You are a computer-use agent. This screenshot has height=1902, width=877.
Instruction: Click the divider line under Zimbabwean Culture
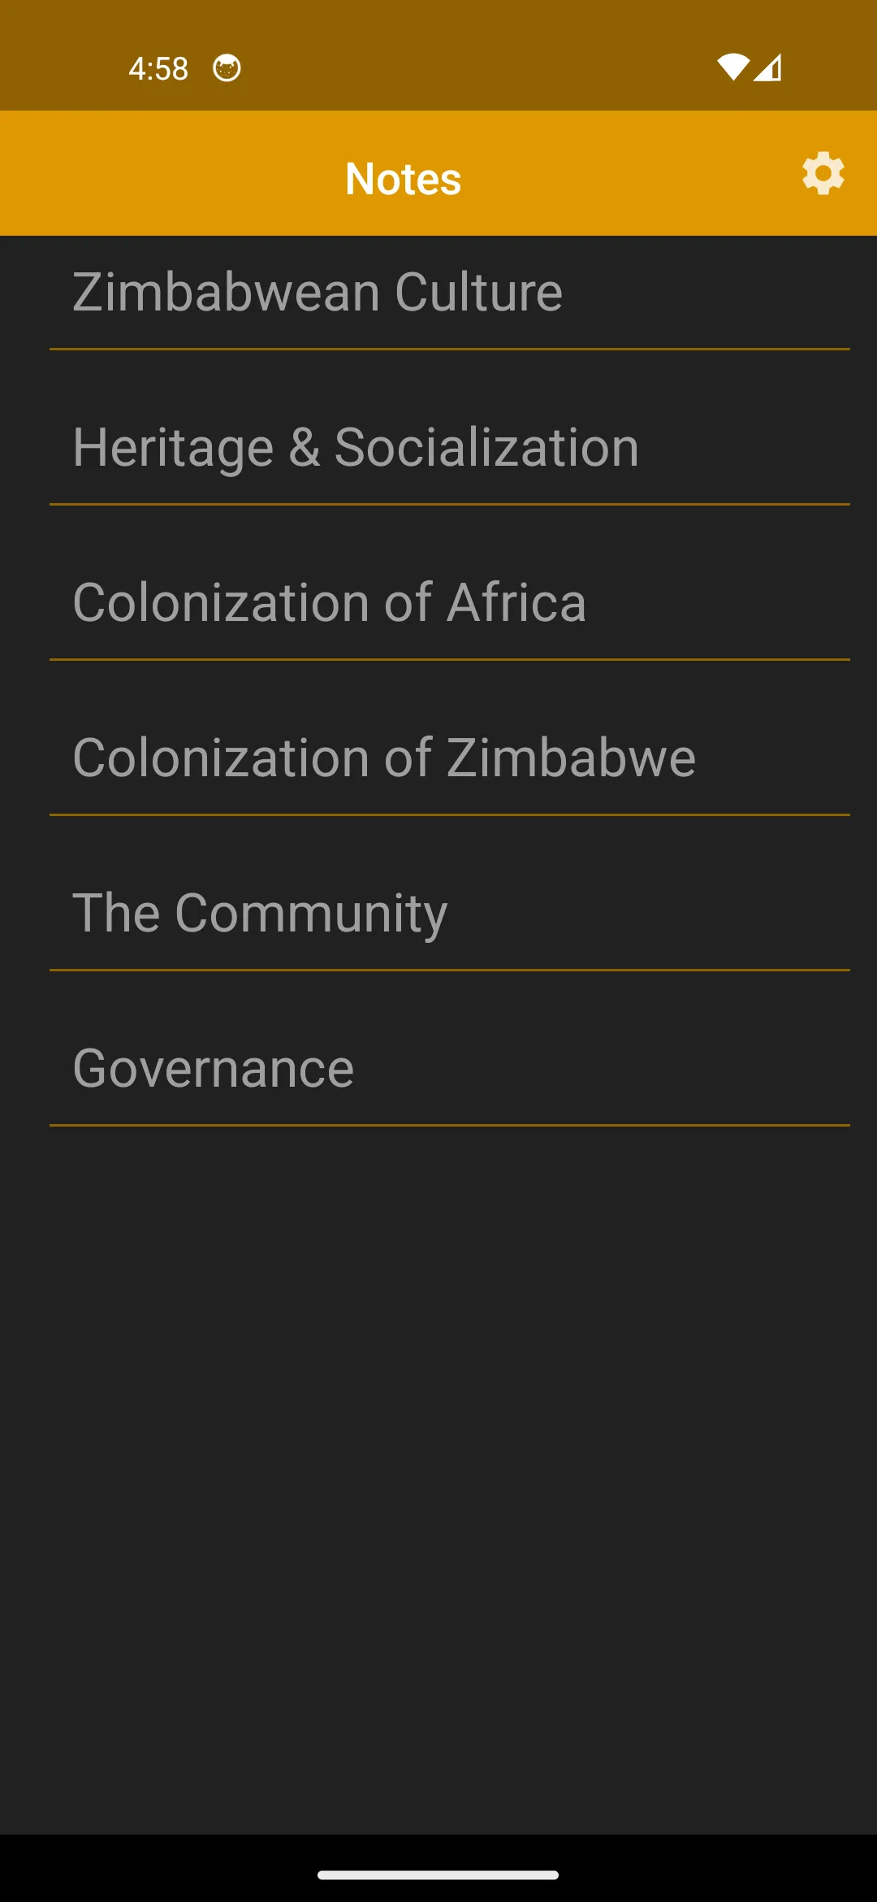click(450, 350)
